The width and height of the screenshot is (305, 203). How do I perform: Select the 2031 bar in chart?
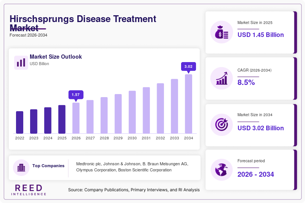(x=146, y=110)
